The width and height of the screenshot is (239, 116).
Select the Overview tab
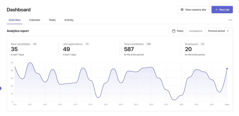click(14, 20)
